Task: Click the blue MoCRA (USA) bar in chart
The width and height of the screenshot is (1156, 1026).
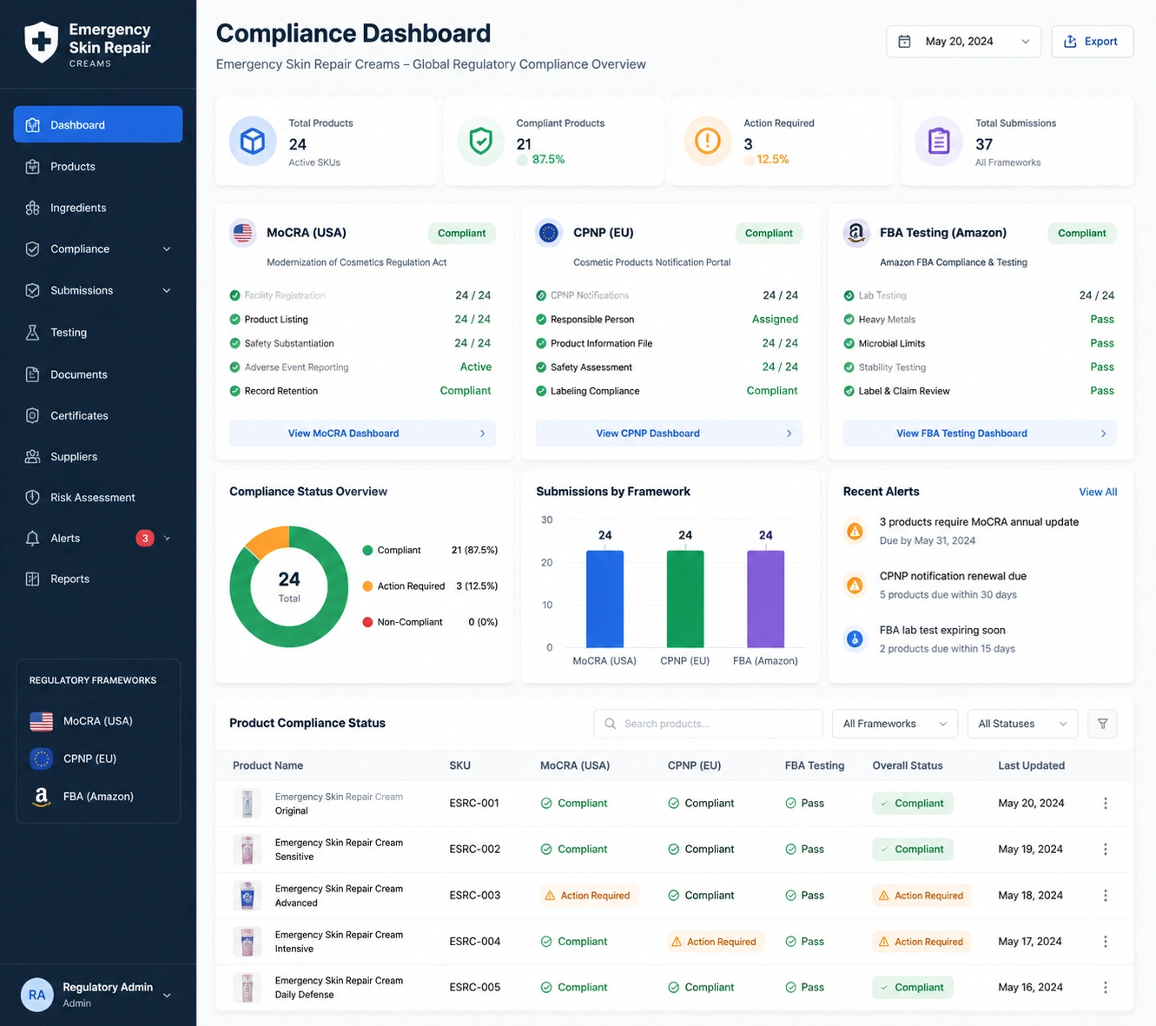Action: (x=604, y=599)
